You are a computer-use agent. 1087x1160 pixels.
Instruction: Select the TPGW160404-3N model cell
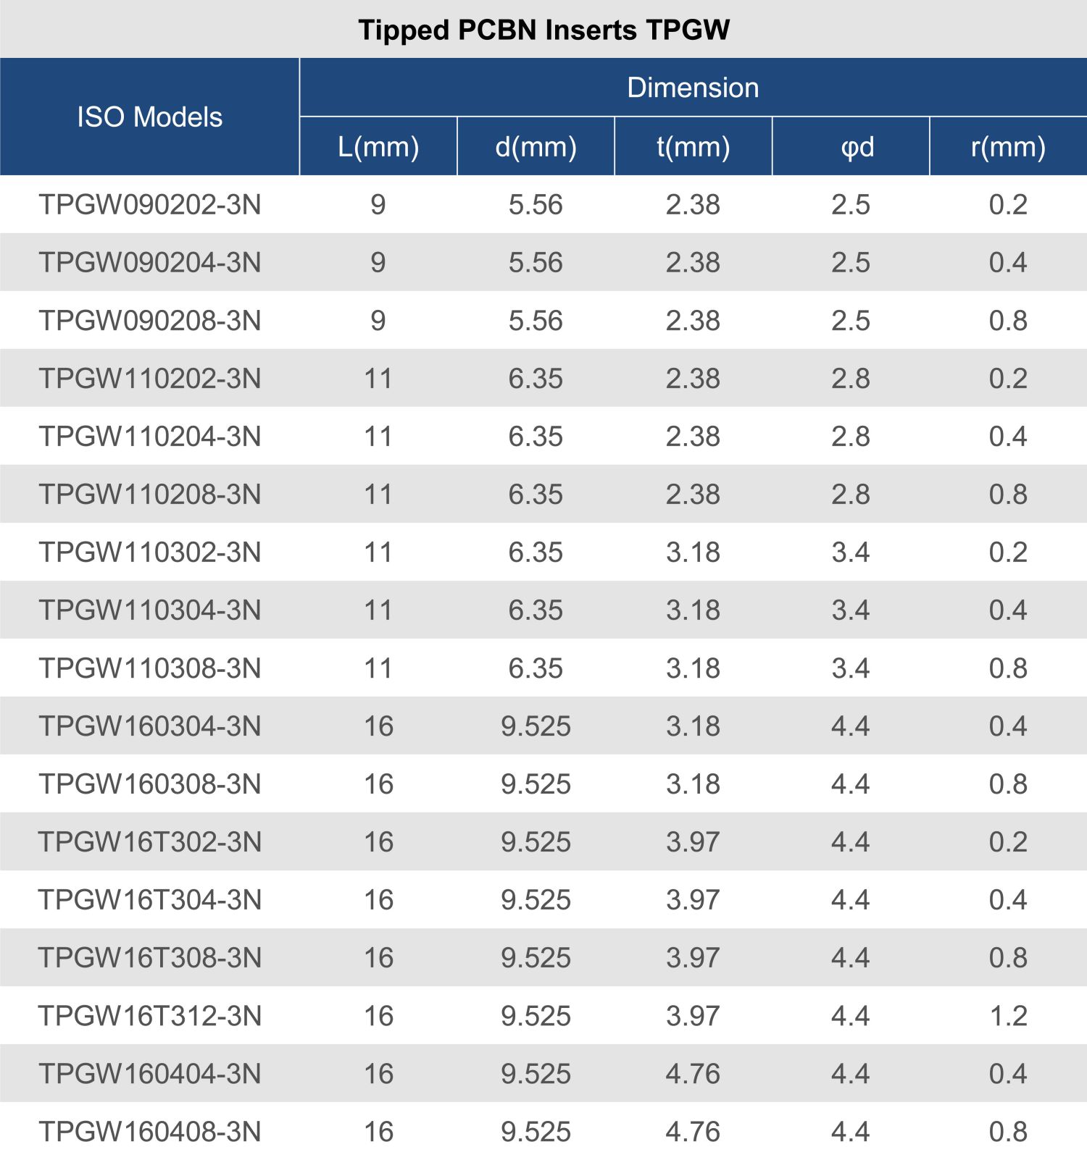(150, 1074)
